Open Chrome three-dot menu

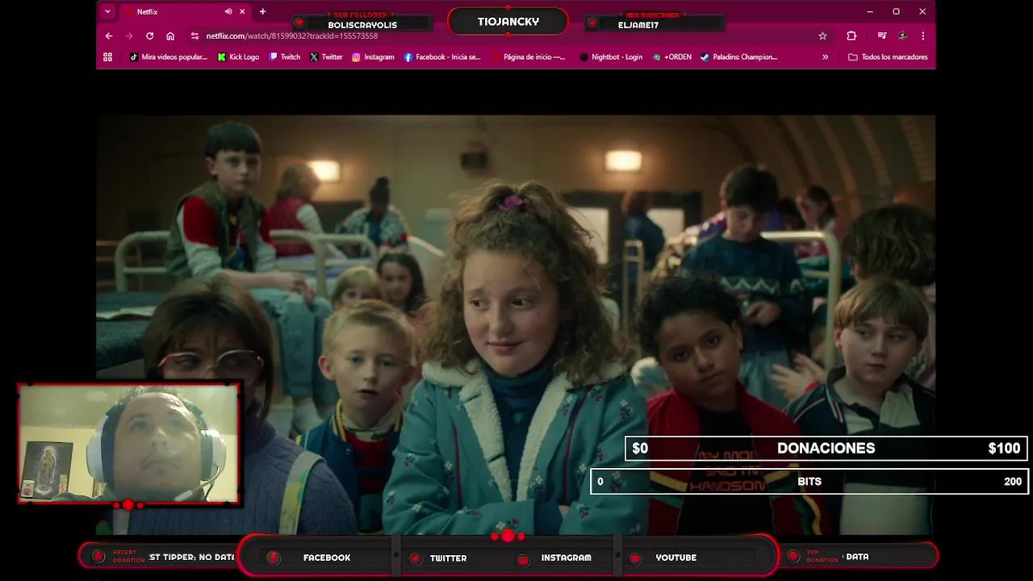point(922,36)
